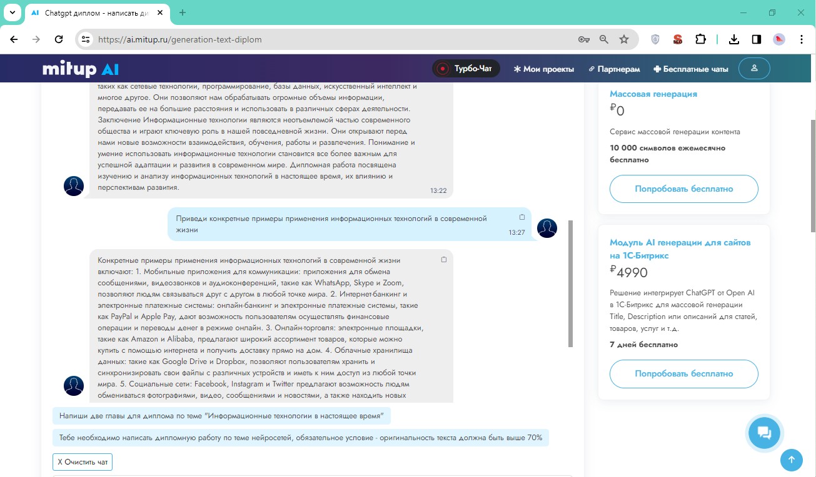This screenshot has height=477, width=816.
Task: Open Chrome three-dot menu
Action: tap(802, 39)
